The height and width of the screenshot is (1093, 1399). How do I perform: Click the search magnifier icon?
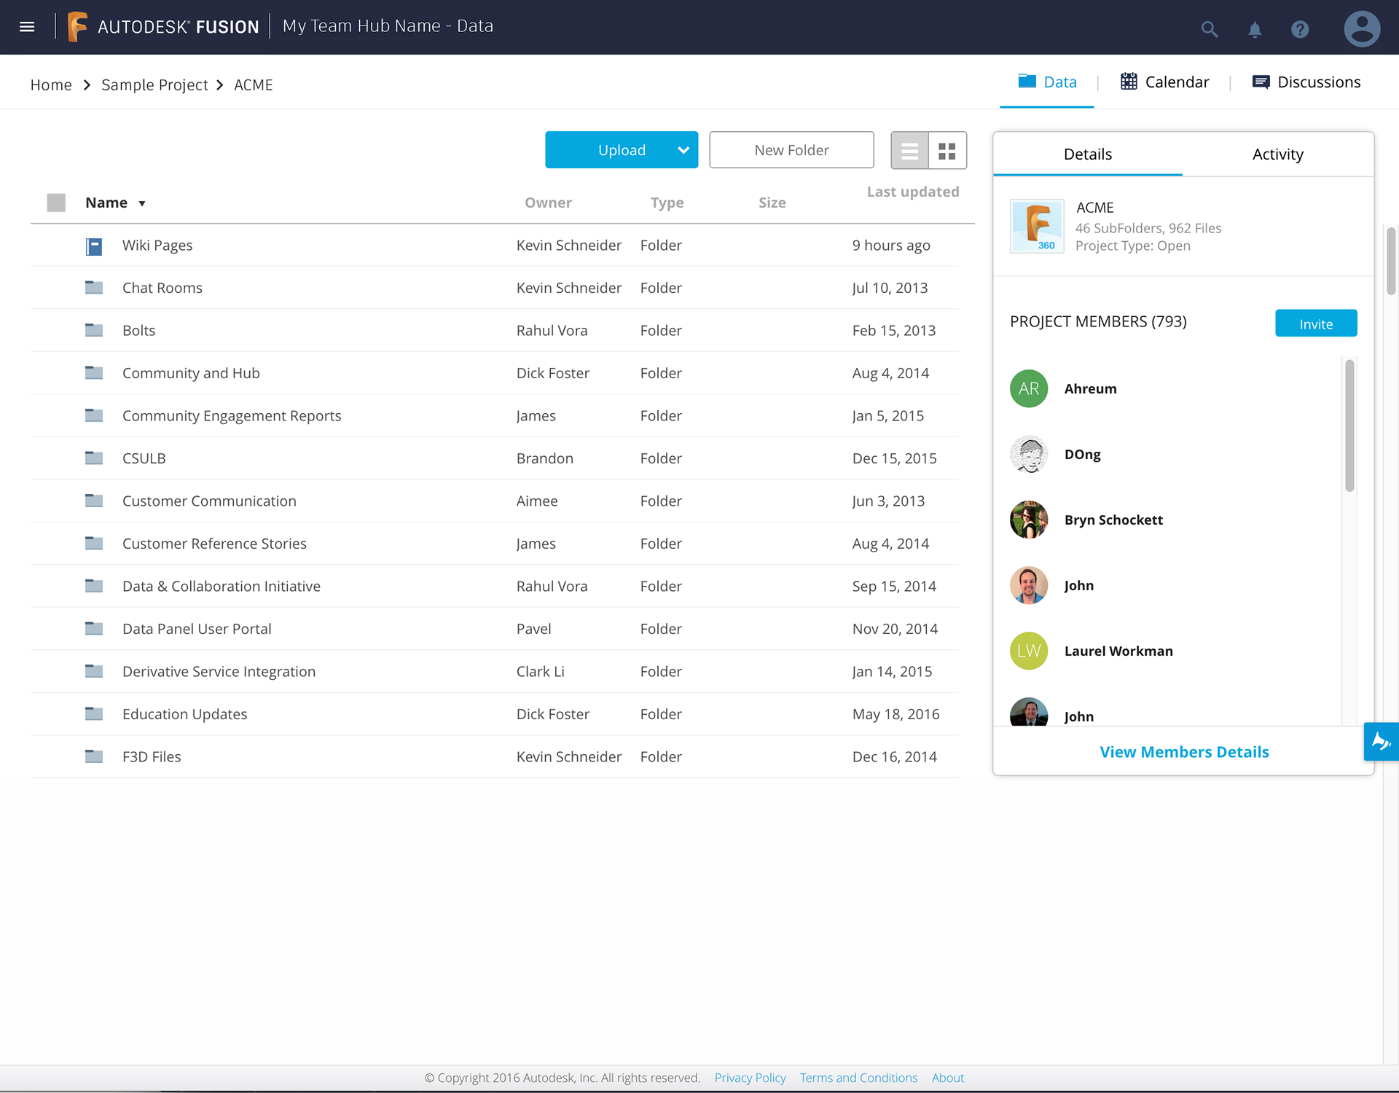tap(1209, 29)
